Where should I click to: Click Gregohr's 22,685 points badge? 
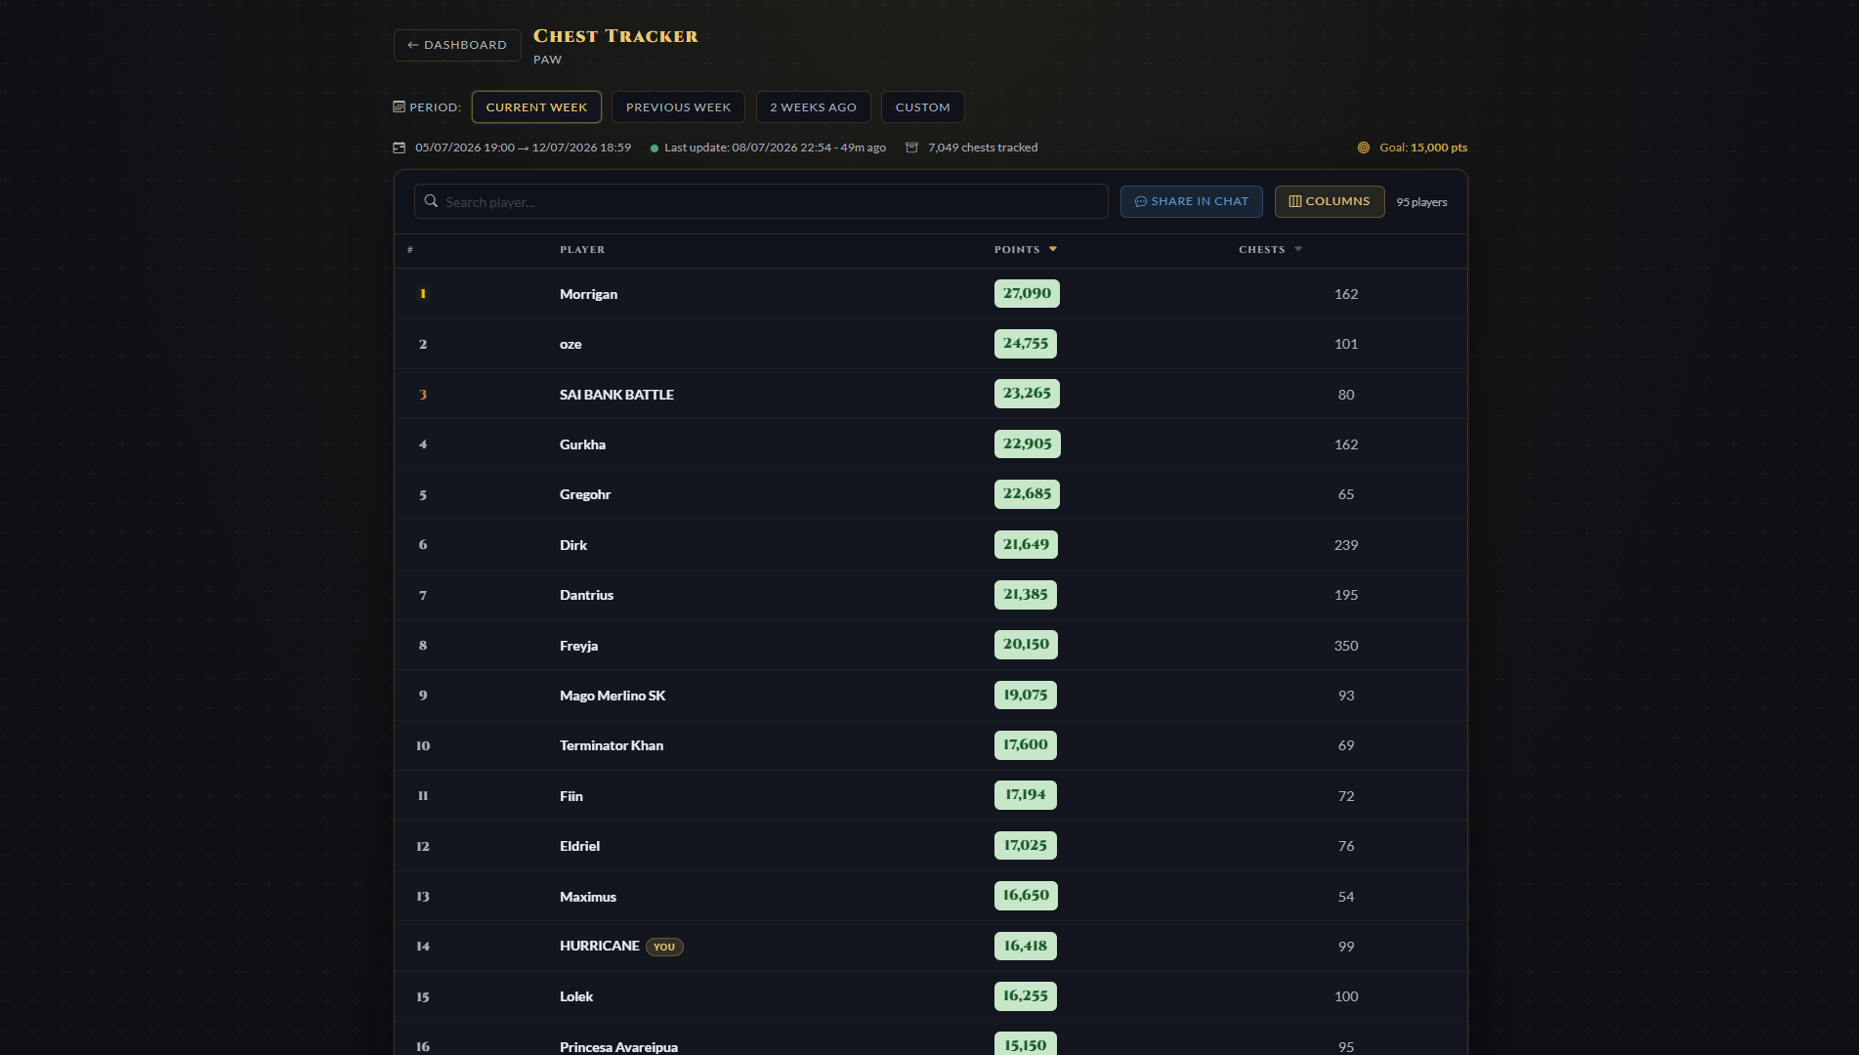pos(1027,494)
